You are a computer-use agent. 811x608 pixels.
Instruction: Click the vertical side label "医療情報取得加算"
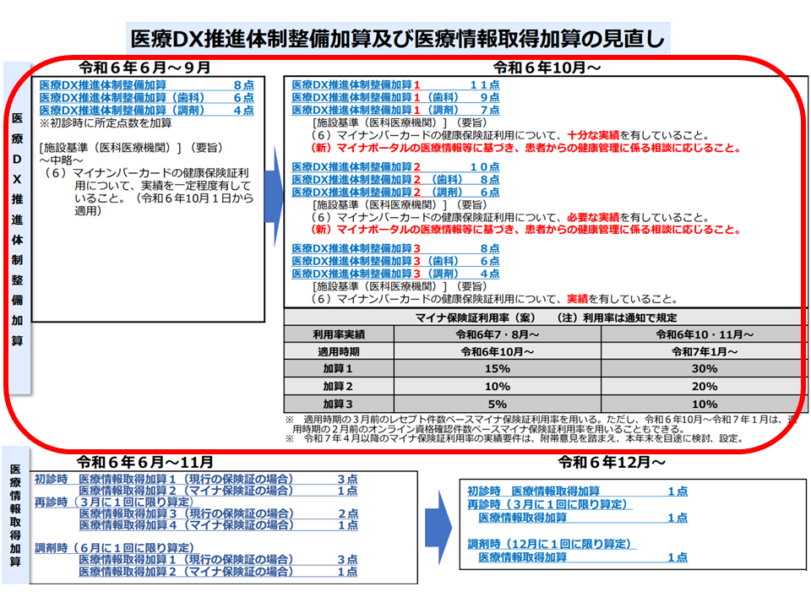[x=15, y=515]
